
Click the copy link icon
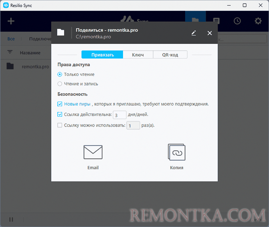tap(176, 152)
